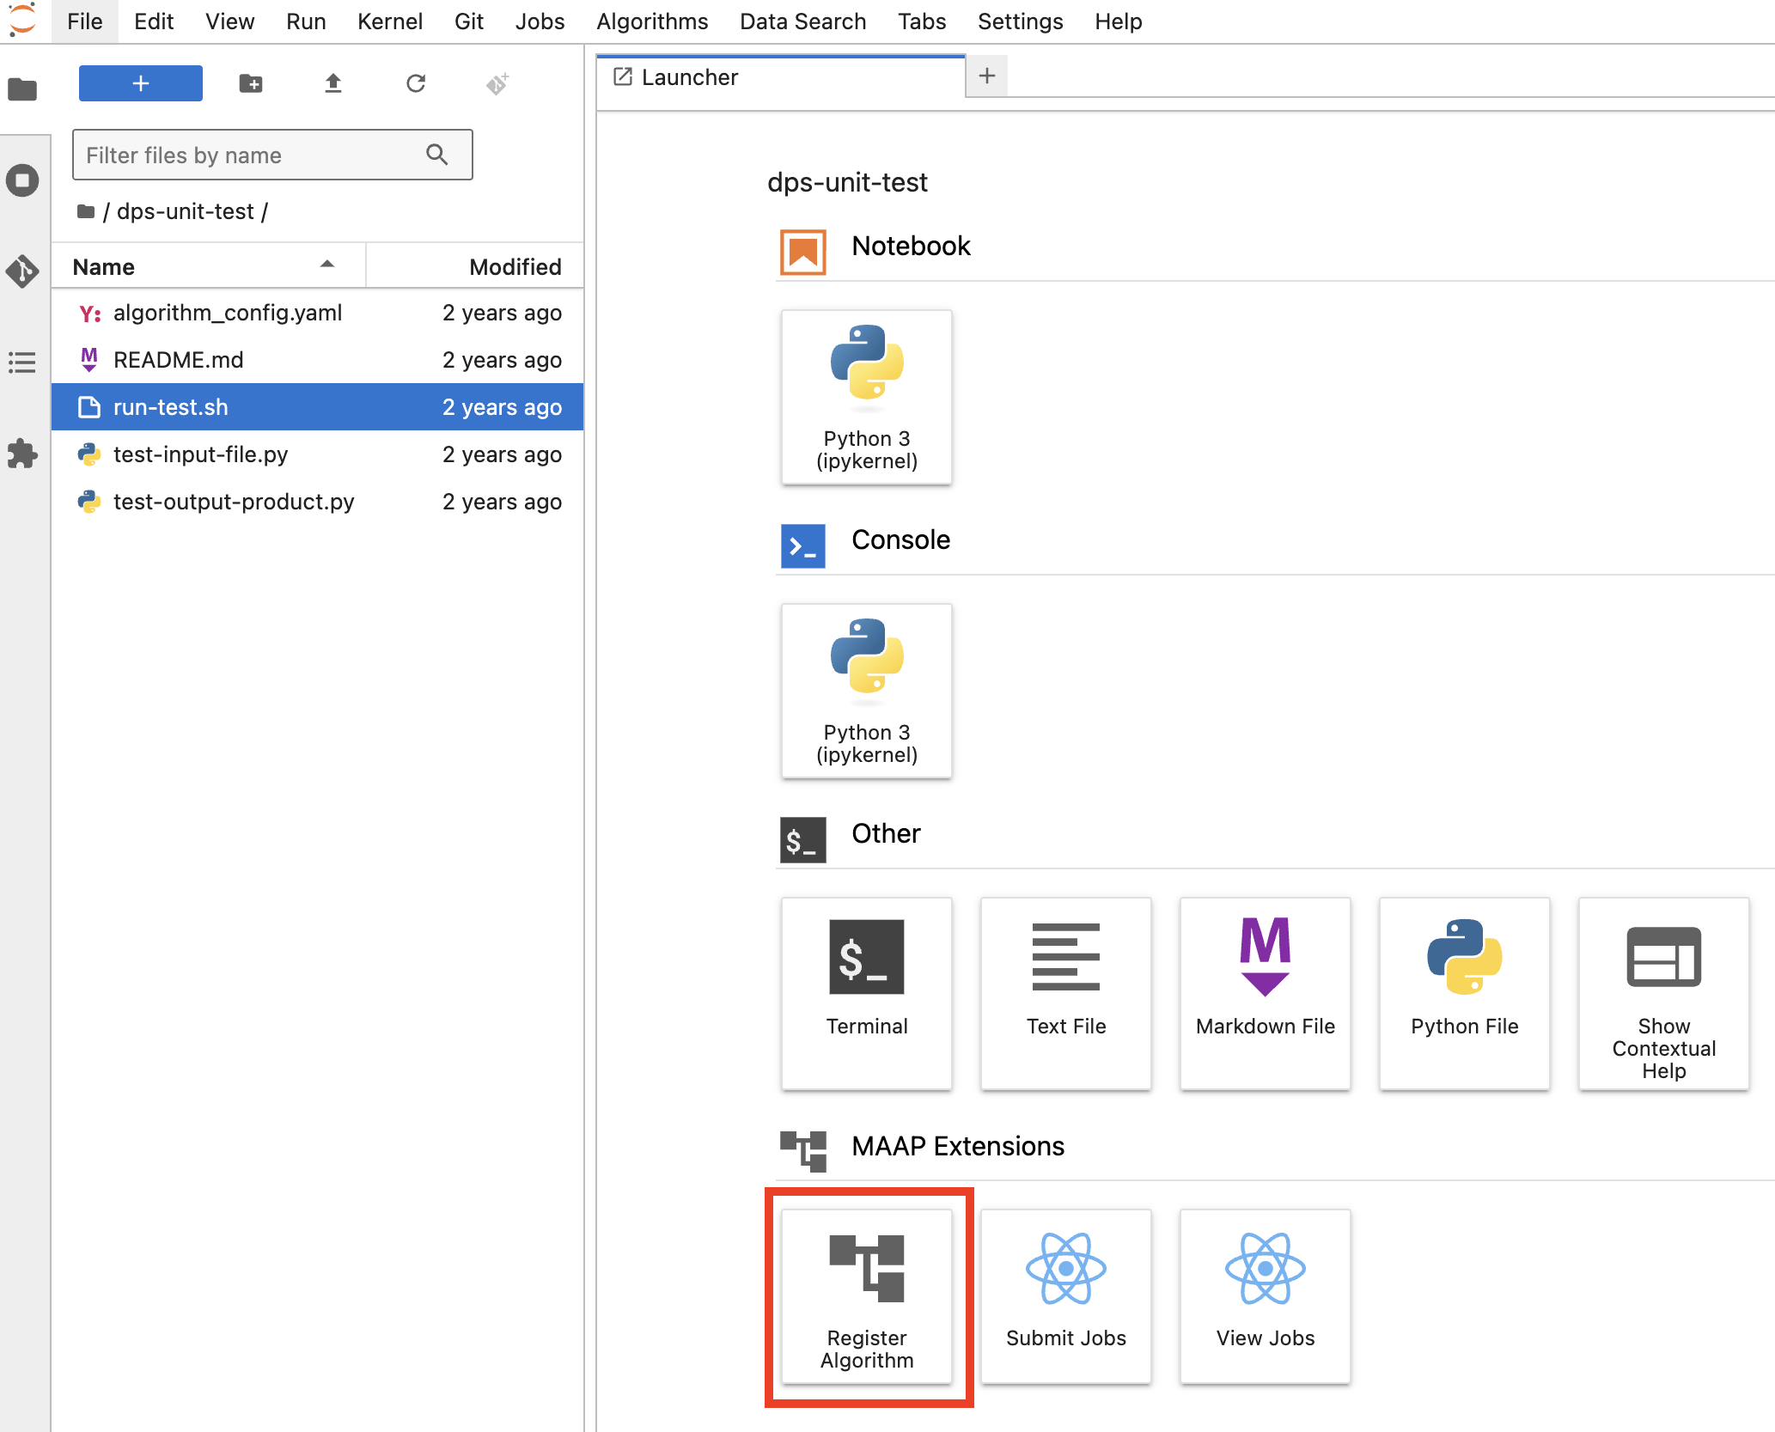Open Show Contextual Help card
Image resolution: width=1775 pixels, height=1432 pixels.
1664,994
